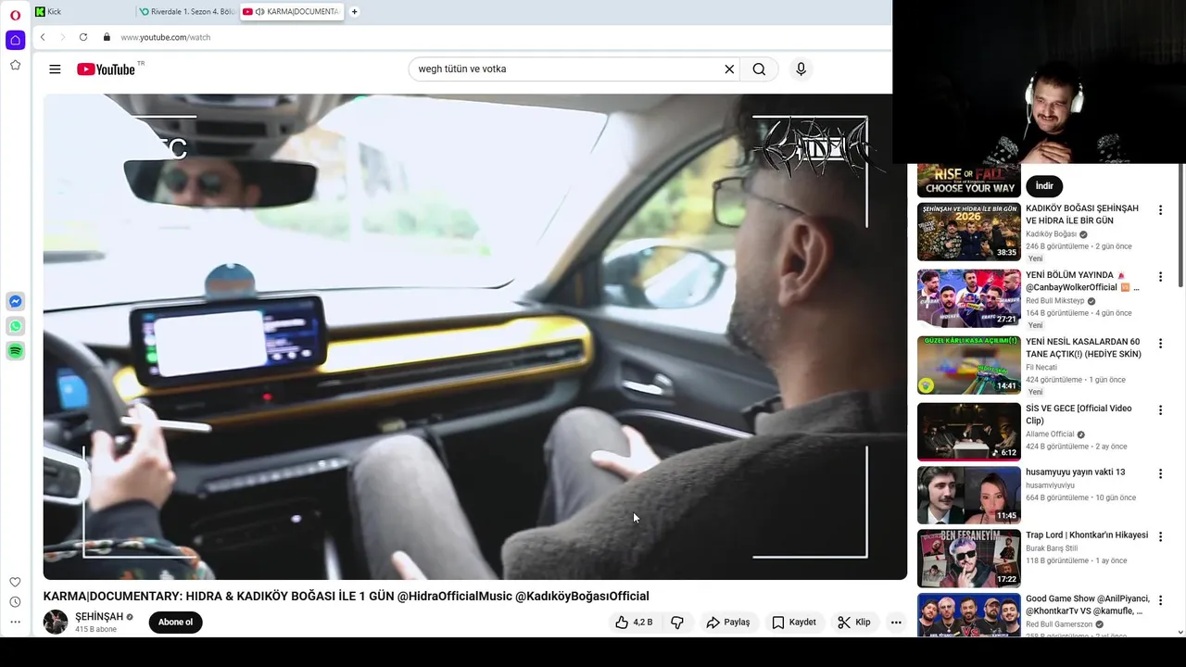Open Opera start page home icon
The image size is (1186, 667).
click(15, 40)
